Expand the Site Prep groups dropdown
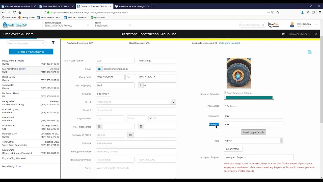 [x=103, y=94]
